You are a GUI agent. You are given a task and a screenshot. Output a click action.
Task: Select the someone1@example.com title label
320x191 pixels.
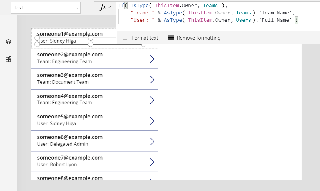pyautogui.click(x=70, y=34)
